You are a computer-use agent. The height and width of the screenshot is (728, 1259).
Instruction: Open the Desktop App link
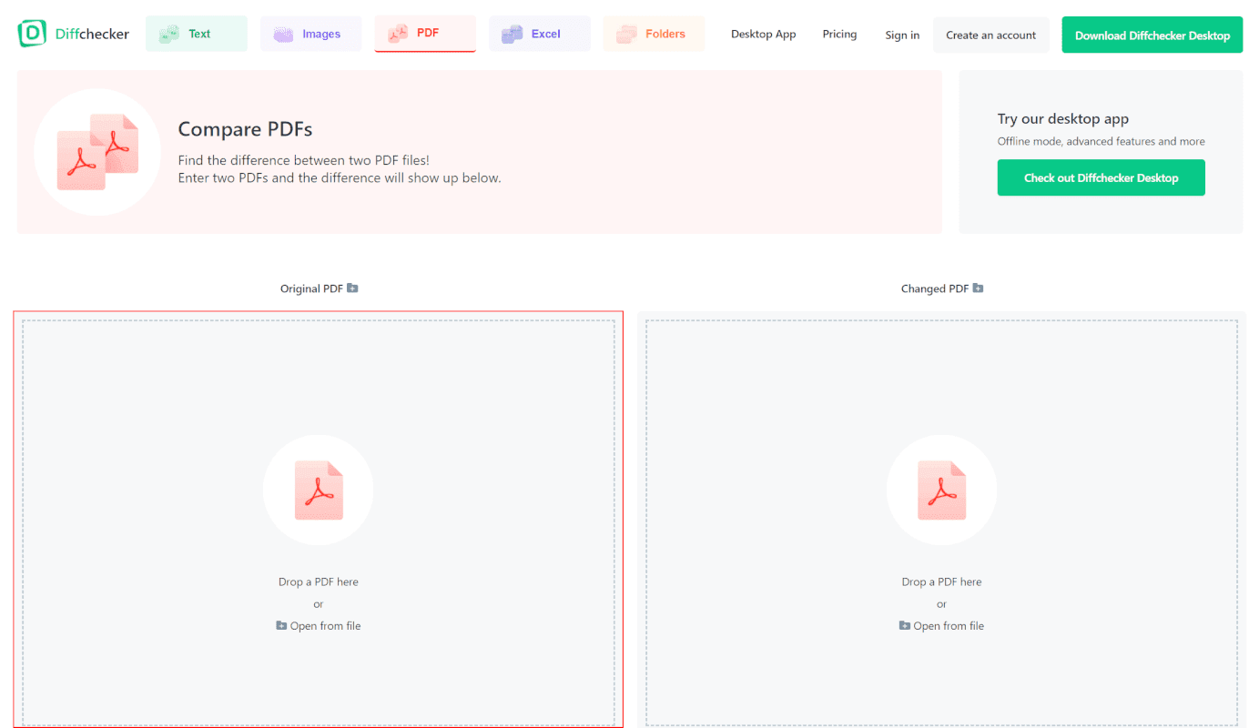pos(763,35)
